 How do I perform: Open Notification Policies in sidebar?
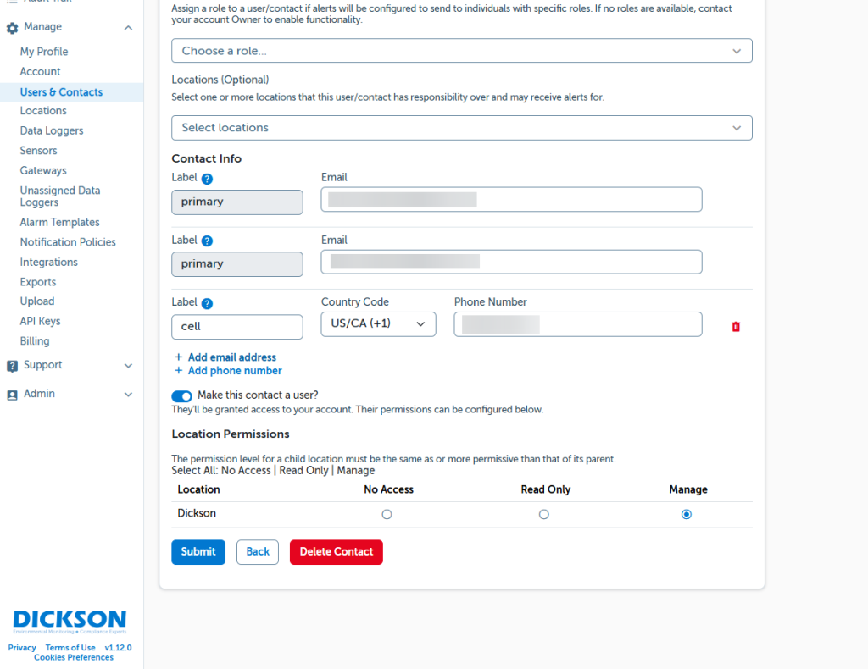[68, 242]
